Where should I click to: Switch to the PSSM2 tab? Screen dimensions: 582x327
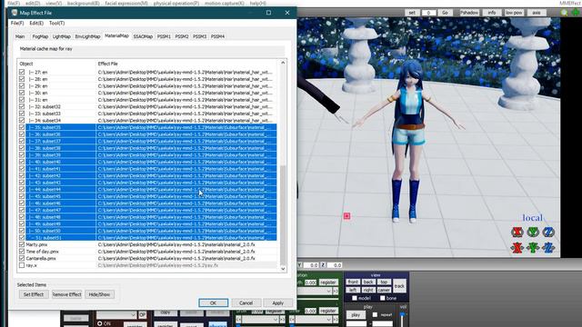[x=182, y=36]
